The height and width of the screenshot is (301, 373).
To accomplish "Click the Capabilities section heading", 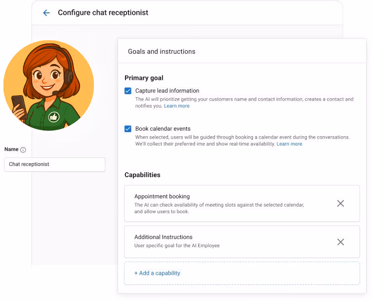I will (x=142, y=175).
